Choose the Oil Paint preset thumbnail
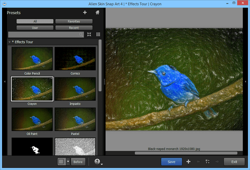 click(32, 119)
